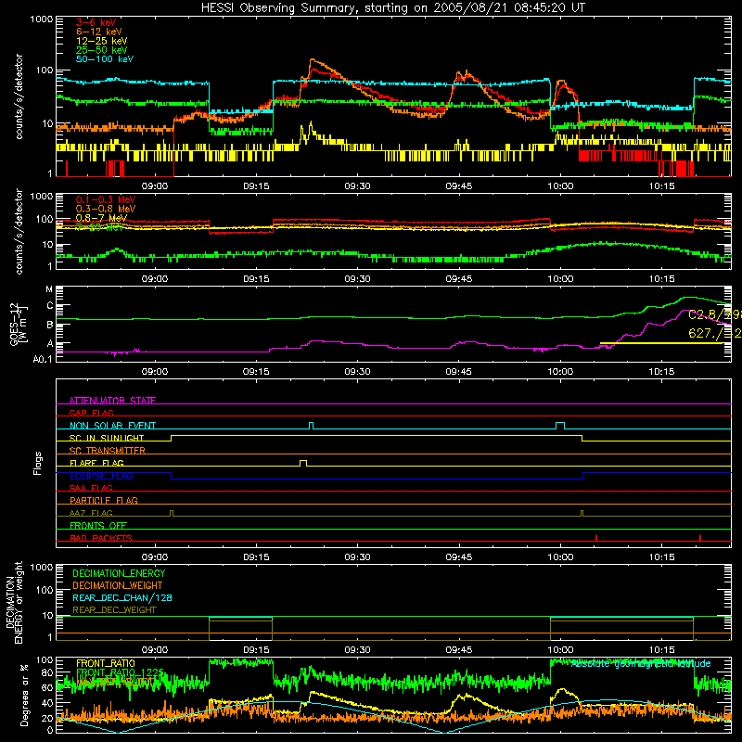Click the 'Absolute geomagnetic latitude' label
Viewport: 742px width, 742px height.
click(x=641, y=664)
